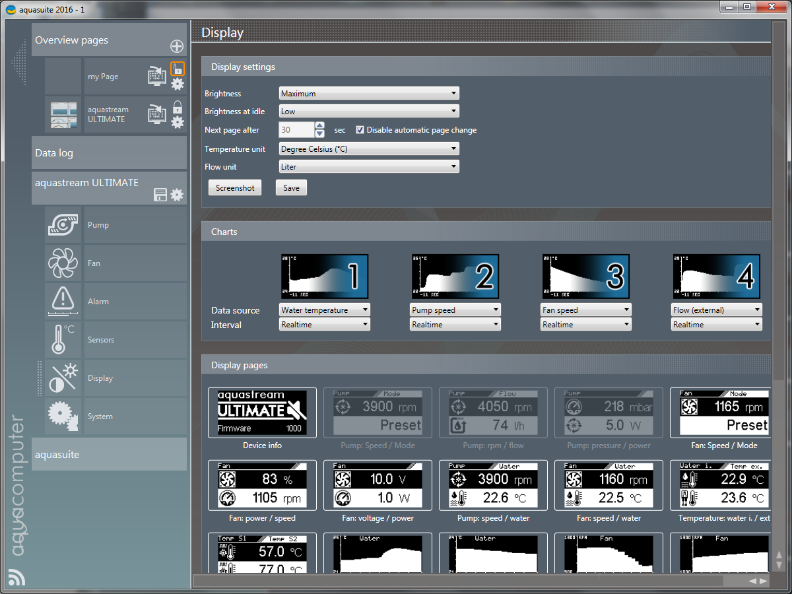Open chart 1 data source dropdown Water temperature

pos(325,310)
